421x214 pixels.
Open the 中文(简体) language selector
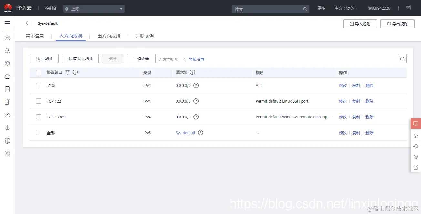pyautogui.click(x=346, y=8)
